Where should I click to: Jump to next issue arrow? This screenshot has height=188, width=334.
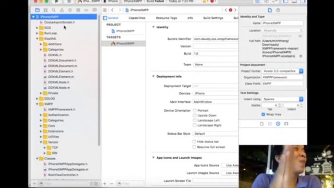[x=235, y=10]
